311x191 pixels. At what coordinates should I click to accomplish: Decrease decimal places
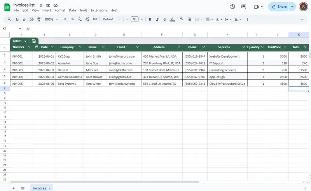80,19
